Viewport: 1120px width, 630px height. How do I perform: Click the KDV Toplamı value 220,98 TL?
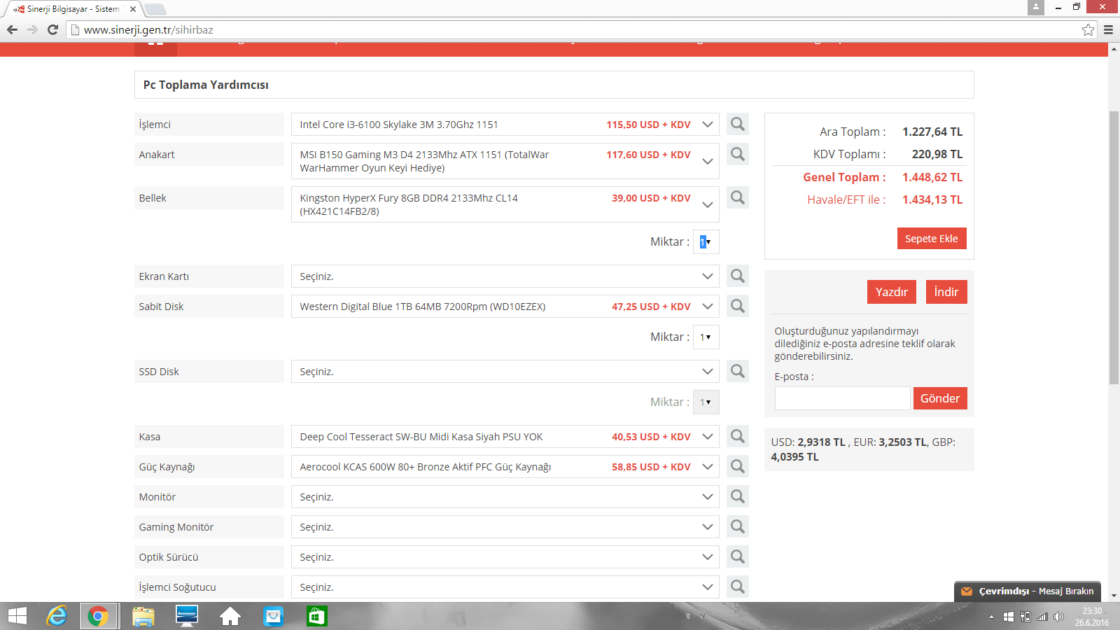pos(937,154)
